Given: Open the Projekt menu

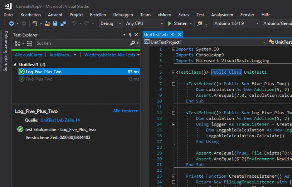Looking at the screenshot, I should (x=76, y=15).
